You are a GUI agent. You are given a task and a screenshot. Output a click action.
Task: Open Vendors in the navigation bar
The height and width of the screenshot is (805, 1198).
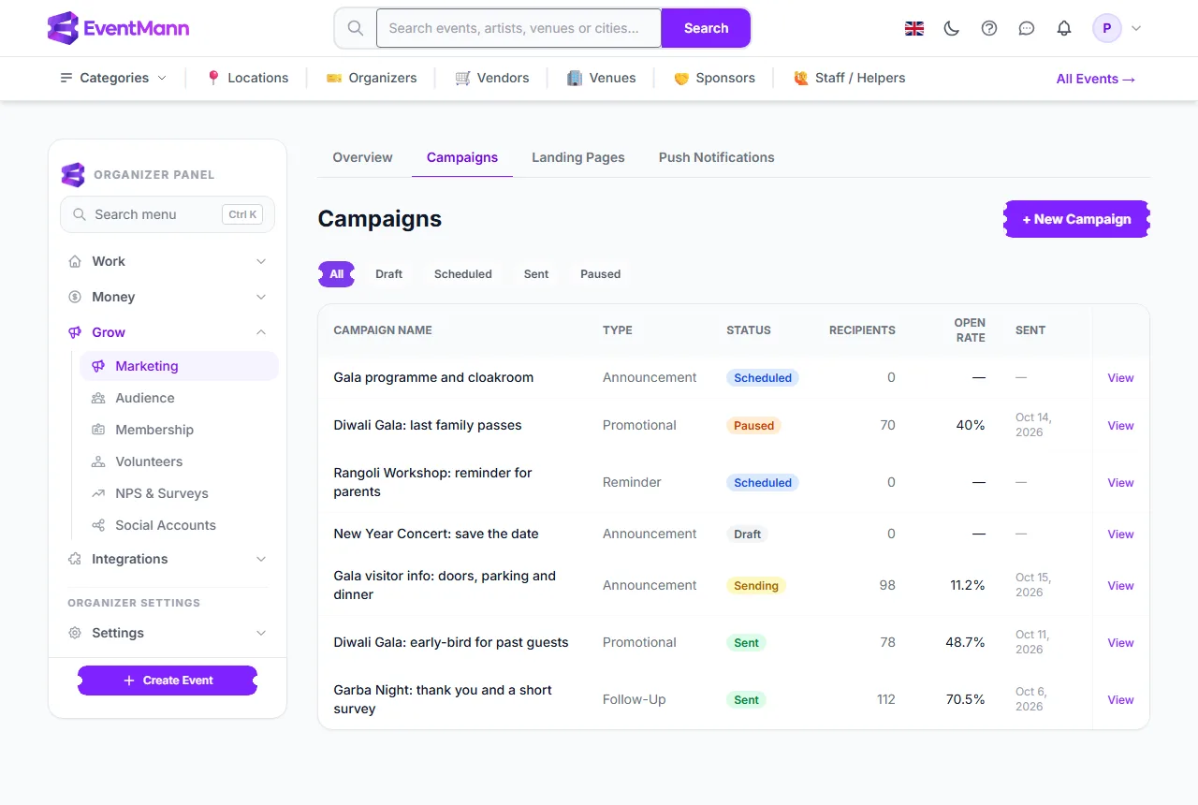pyautogui.click(x=492, y=78)
